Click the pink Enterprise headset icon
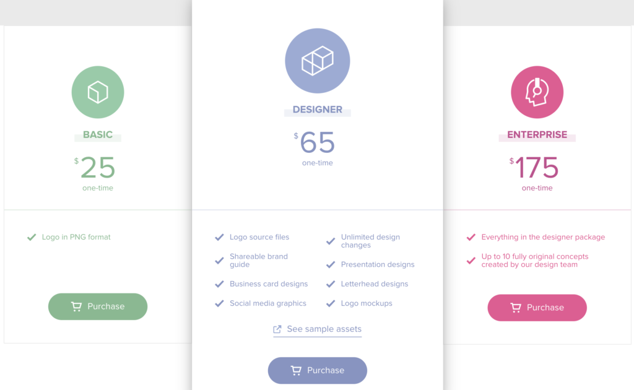 pos(537,92)
